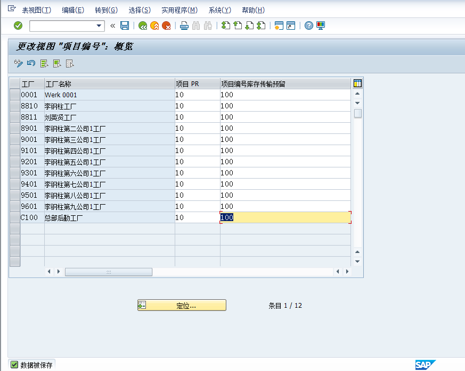Click 项目 PR field for plant 8810
Screen dimensions: 465x371
tap(198, 106)
